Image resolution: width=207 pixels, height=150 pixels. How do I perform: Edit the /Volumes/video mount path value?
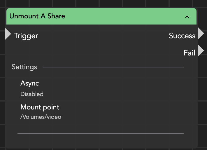pos(41,117)
